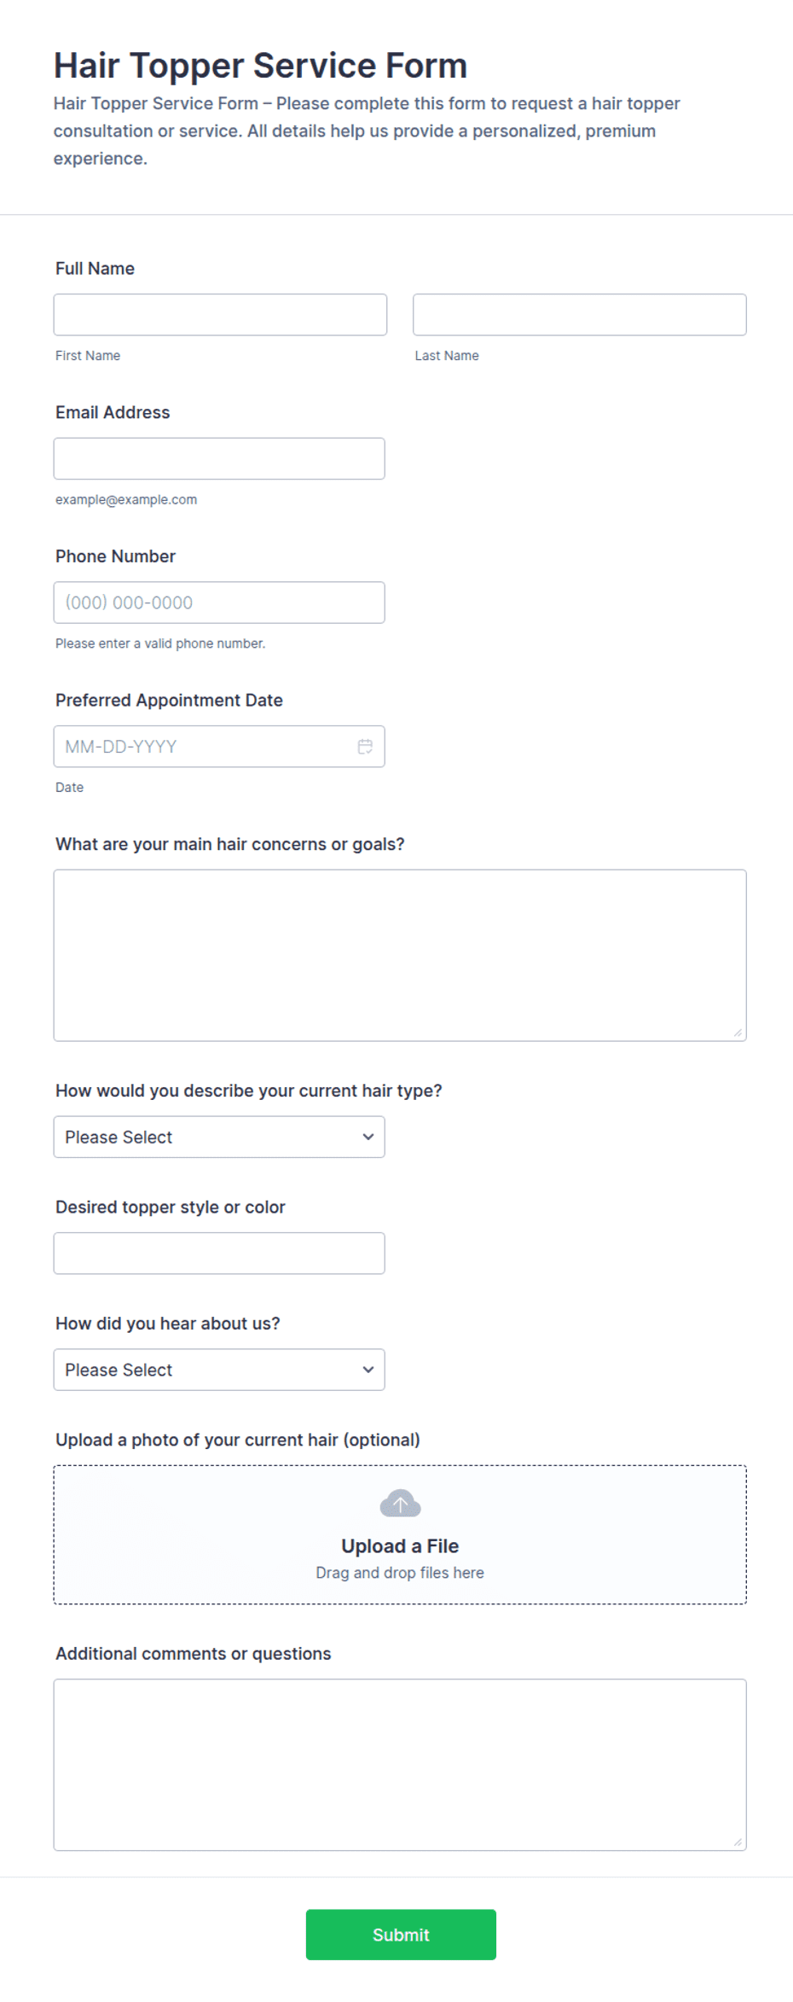This screenshot has height=2002, width=793.
Task: Expand the current hair type dropdown
Action: tap(219, 1137)
